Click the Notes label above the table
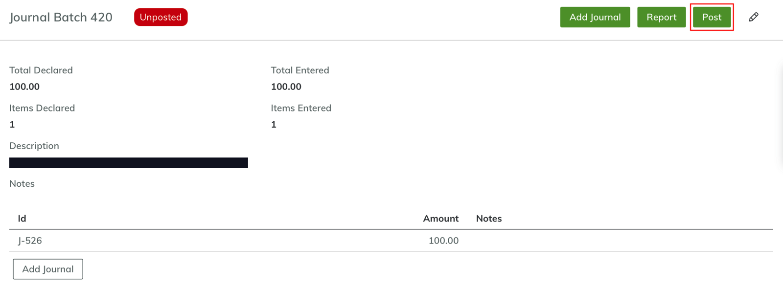Image resolution: width=783 pixels, height=288 pixels. tap(22, 184)
